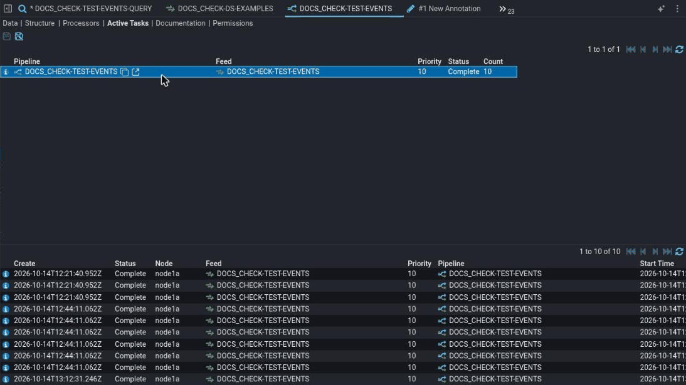Click '1 to 10 of 10' pager text

click(600, 252)
